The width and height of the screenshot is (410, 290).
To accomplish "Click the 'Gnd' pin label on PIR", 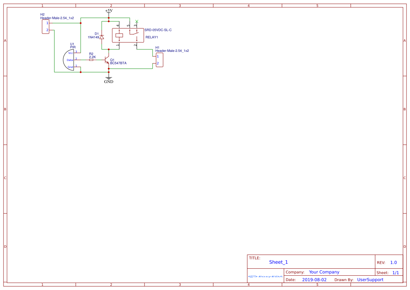I will pyautogui.click(x=70, y=67).
